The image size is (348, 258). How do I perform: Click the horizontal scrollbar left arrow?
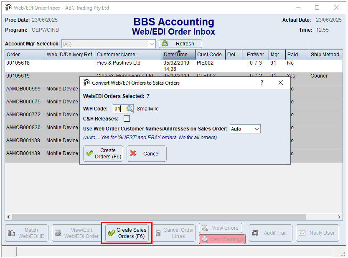pos(8,217)
